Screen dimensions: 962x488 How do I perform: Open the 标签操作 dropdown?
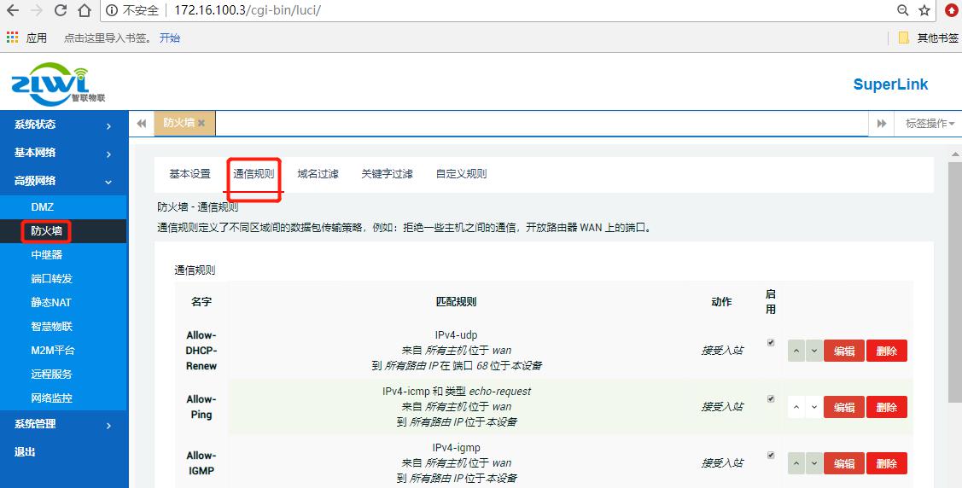pos(929,124)
